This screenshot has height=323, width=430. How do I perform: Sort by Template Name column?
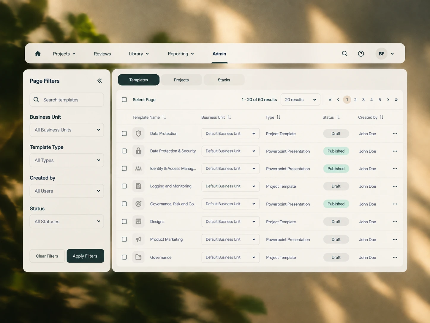tap(164, 117)
